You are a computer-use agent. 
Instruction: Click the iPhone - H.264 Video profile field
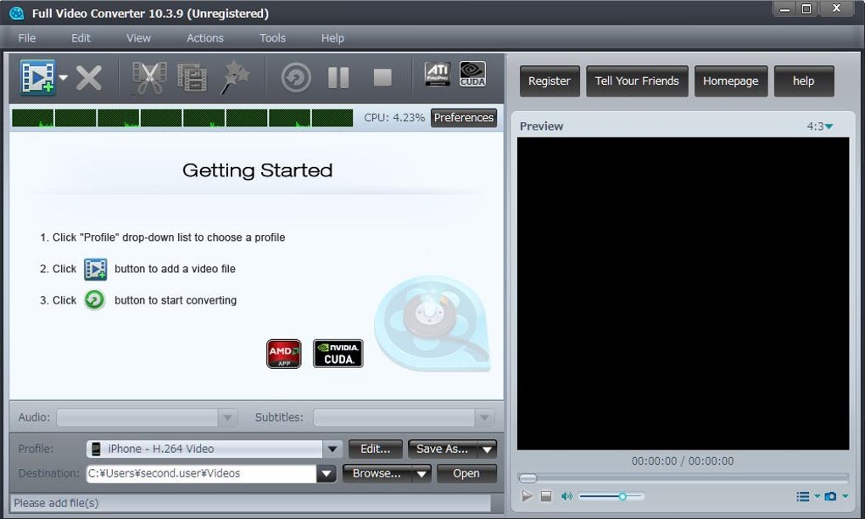pos(204,449)
